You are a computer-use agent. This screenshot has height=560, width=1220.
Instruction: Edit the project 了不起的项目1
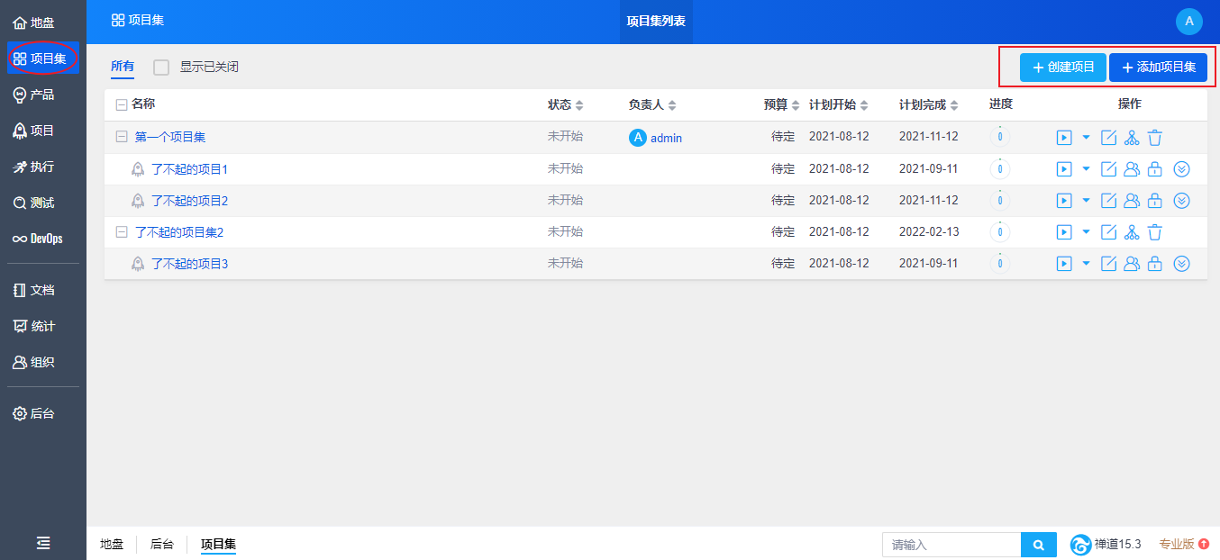(x=1109, y=169)
